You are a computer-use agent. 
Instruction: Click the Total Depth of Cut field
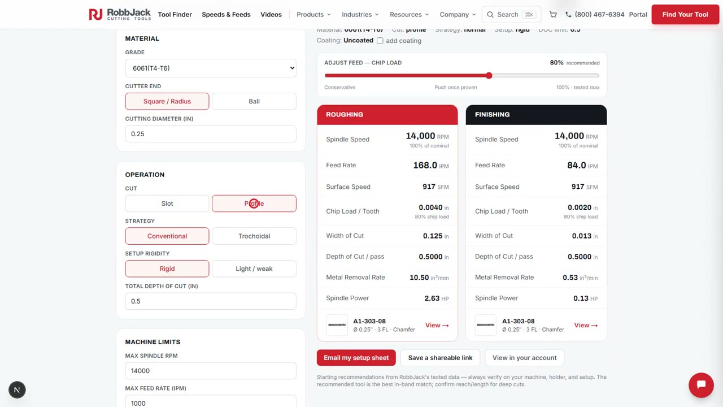(x=211, y=301)
